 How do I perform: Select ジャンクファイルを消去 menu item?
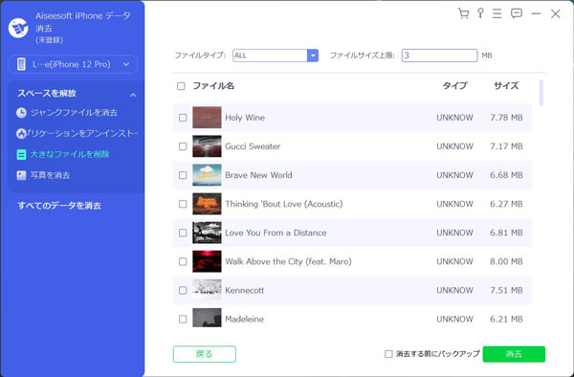click(x=74, y=113)
